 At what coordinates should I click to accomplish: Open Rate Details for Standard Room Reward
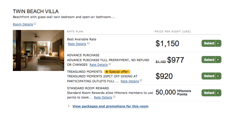click(103, 98)
